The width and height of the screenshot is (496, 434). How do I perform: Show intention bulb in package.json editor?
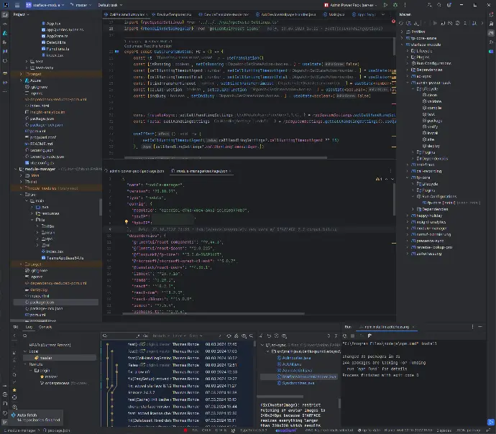click(x=127, y=222)
